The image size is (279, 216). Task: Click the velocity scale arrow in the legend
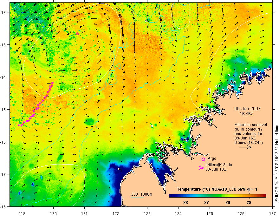[x=245, y=147]
